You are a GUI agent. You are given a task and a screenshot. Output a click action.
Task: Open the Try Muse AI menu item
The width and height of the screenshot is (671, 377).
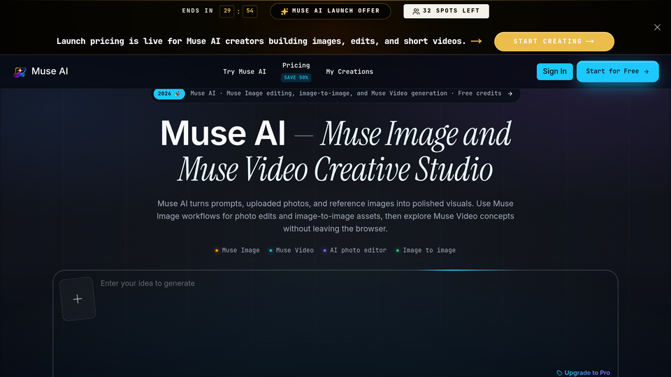(x=245, y=72)
